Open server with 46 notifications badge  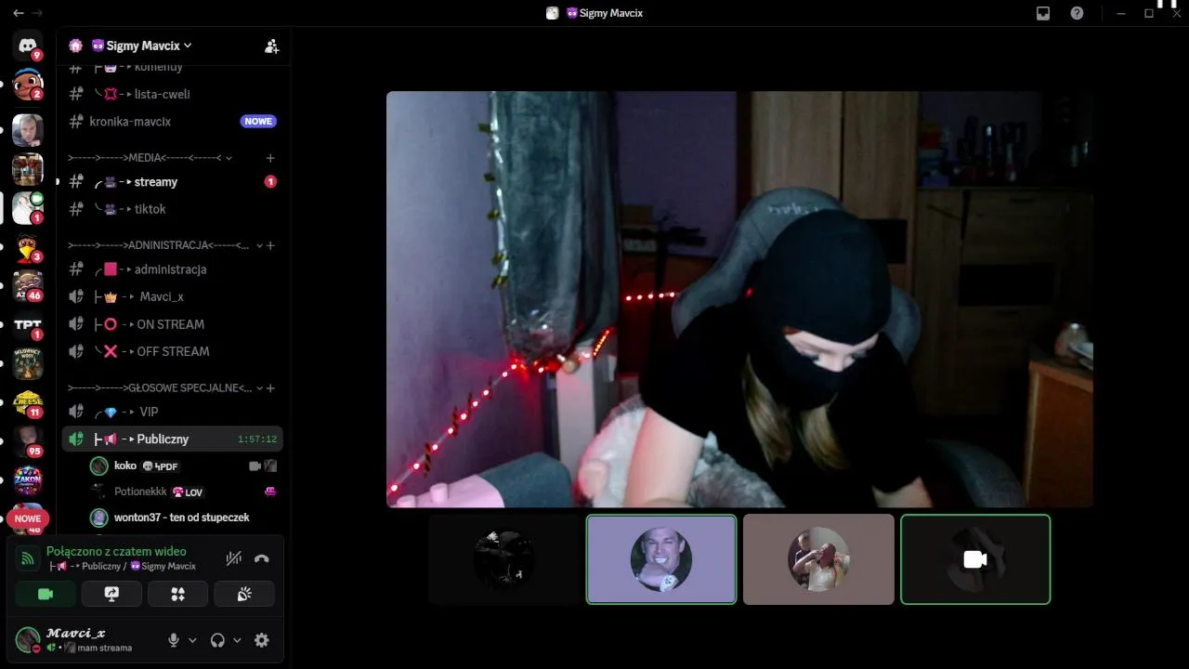(x=28, y=286)
